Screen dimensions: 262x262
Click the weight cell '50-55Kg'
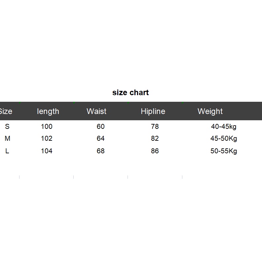click(x=224, y=151)
